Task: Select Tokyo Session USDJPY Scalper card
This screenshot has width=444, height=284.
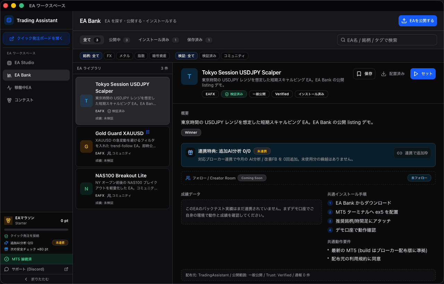Action: (x=122, y=101)
